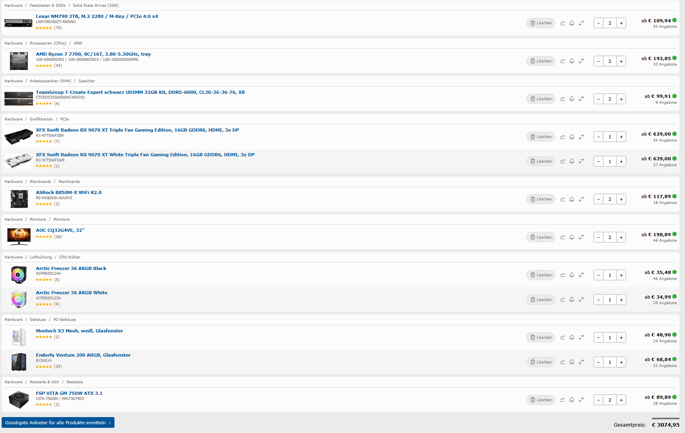Click quantity field for AOC CQ32G4VE

(x=610, y=237)
